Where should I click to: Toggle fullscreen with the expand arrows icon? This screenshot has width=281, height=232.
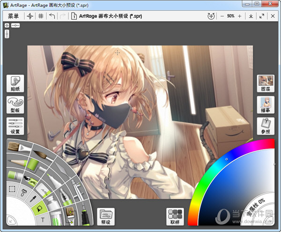(262, 16)
